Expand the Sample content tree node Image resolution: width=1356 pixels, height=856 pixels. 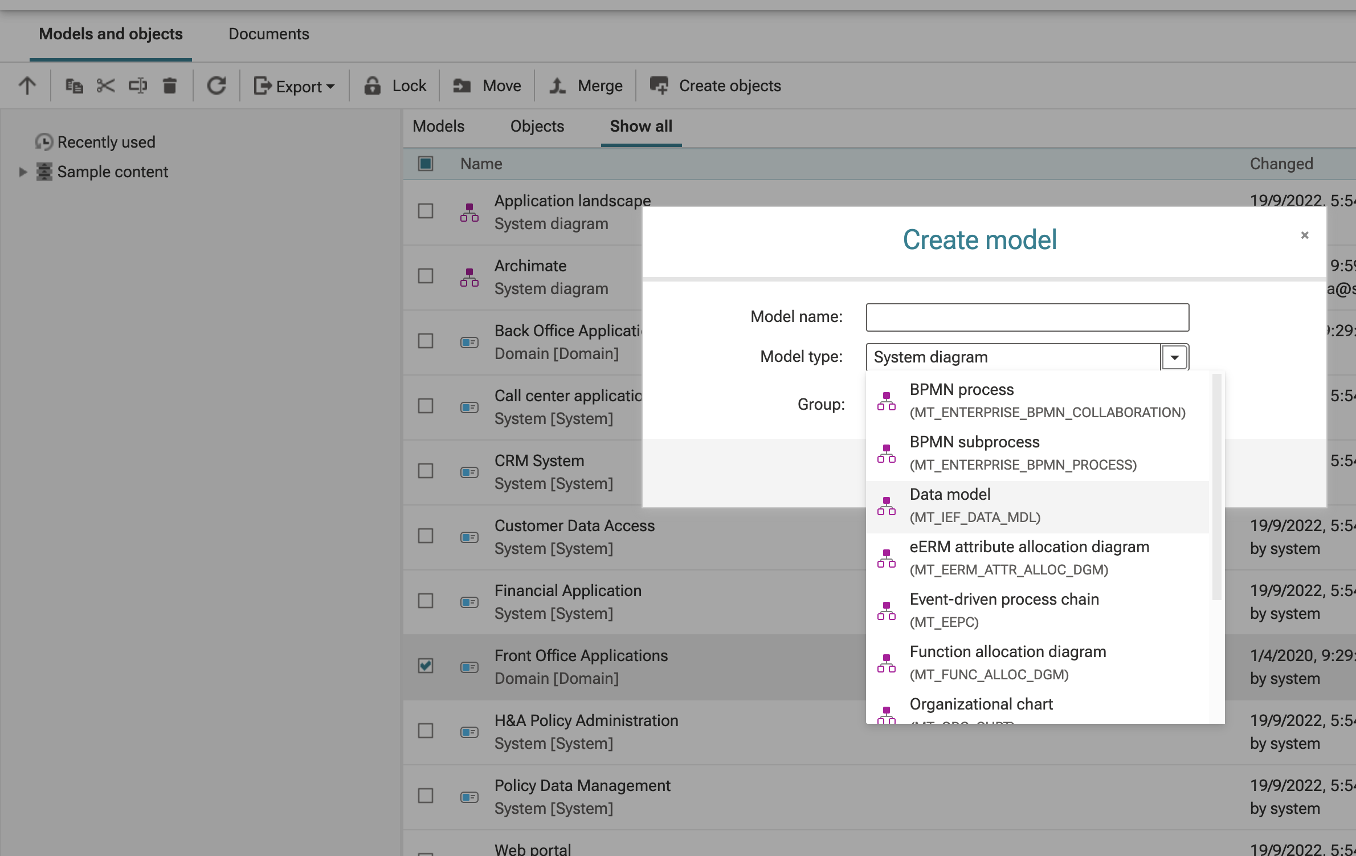(23, 172)
